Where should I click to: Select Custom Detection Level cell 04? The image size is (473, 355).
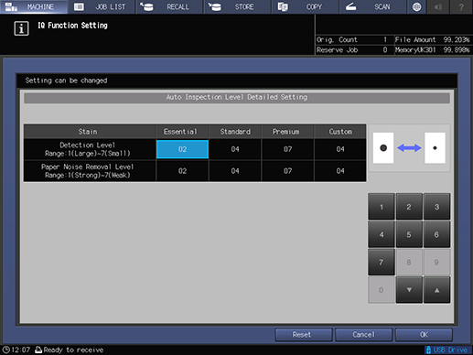coord(340,149)
